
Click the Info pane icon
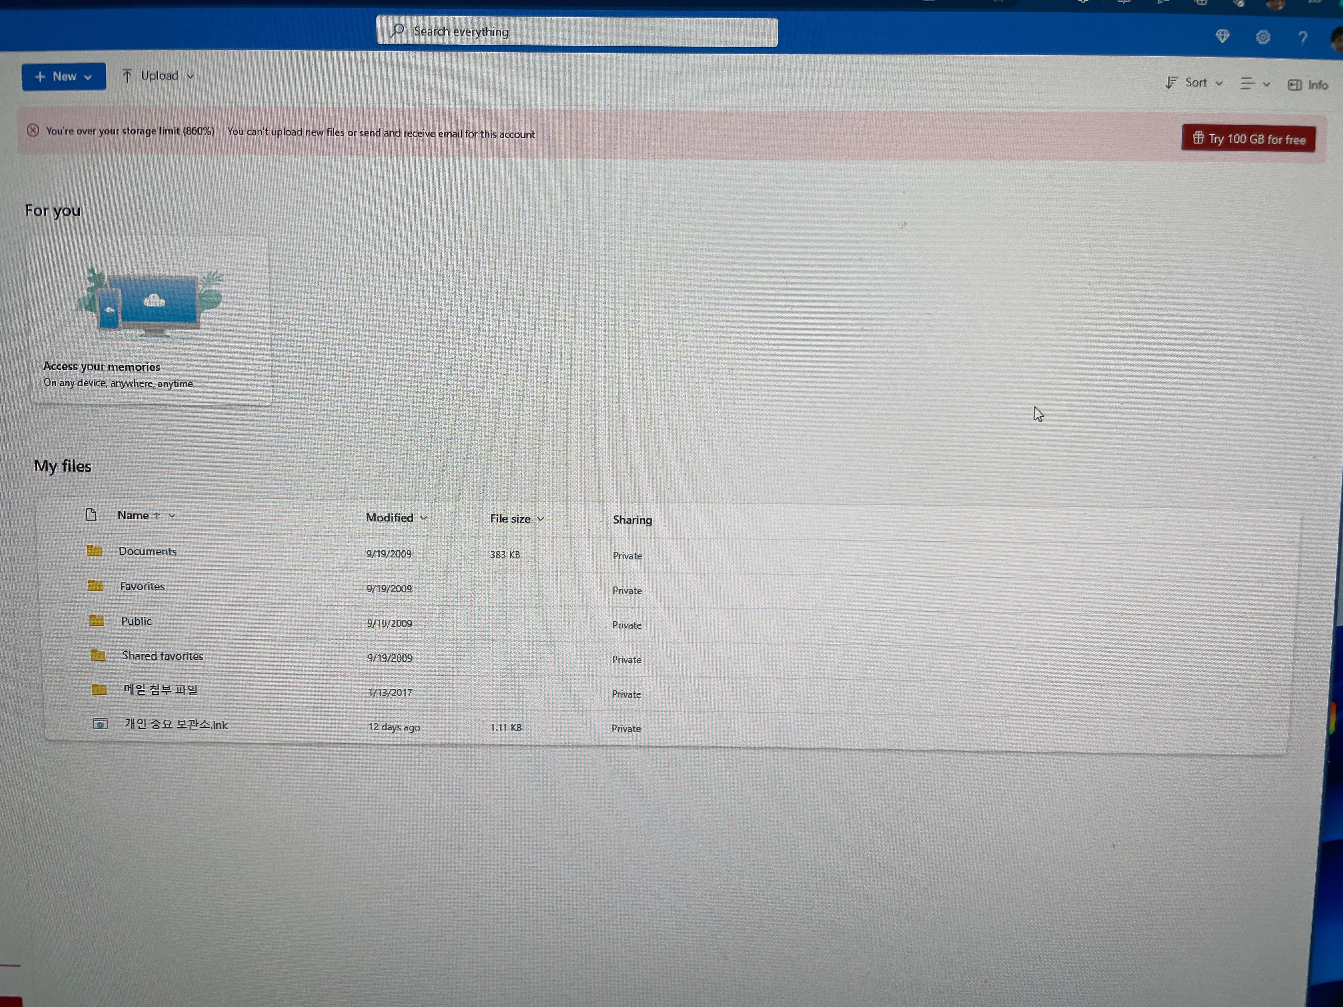[x=1294, y=85]
